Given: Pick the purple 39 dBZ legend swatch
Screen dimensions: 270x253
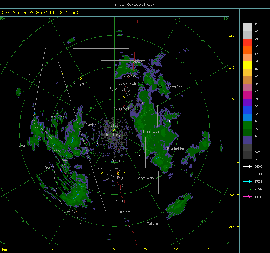Looking at the screenshot, I should click(x=247, y=102).
